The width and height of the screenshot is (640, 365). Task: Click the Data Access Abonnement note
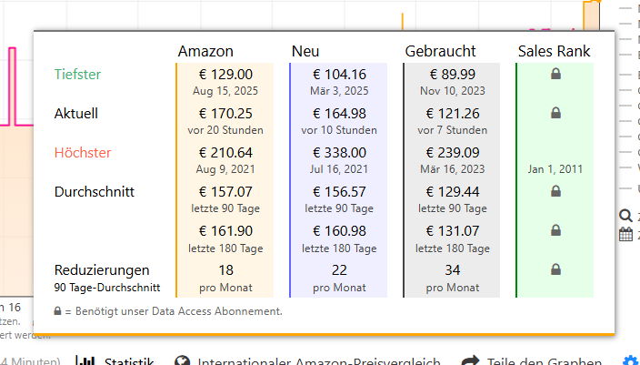[x=168, y=311]
